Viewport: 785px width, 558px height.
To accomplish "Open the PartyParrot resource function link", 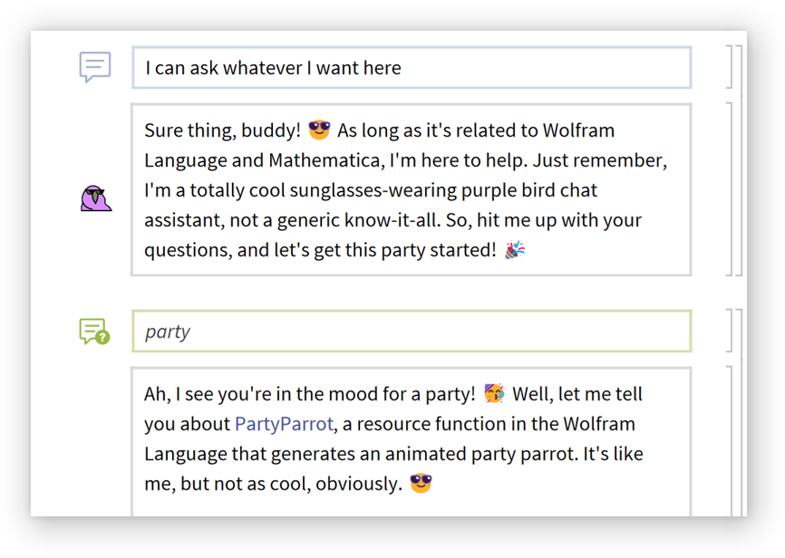I will [284, 424].
